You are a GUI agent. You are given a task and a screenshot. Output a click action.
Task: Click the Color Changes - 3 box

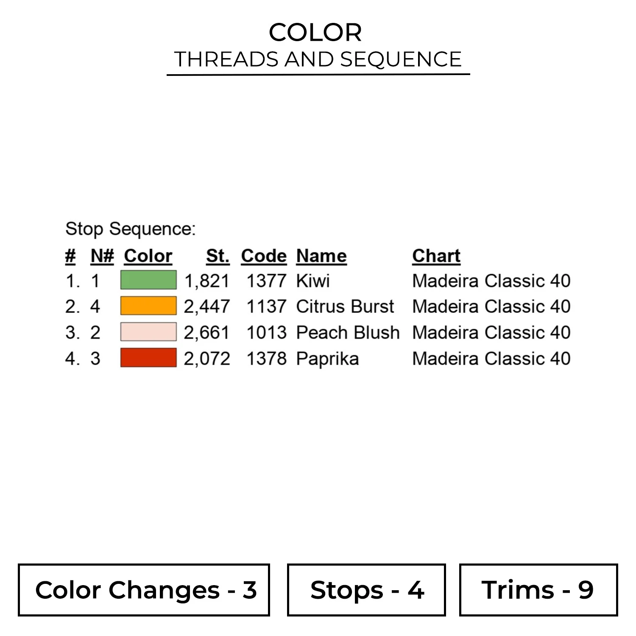tap(144, 590)
